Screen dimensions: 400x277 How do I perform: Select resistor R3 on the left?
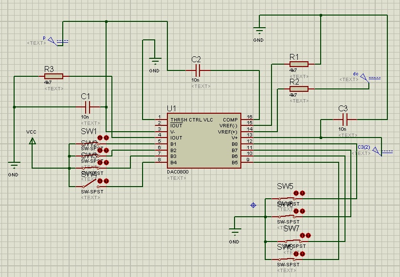tap(54, 76)
